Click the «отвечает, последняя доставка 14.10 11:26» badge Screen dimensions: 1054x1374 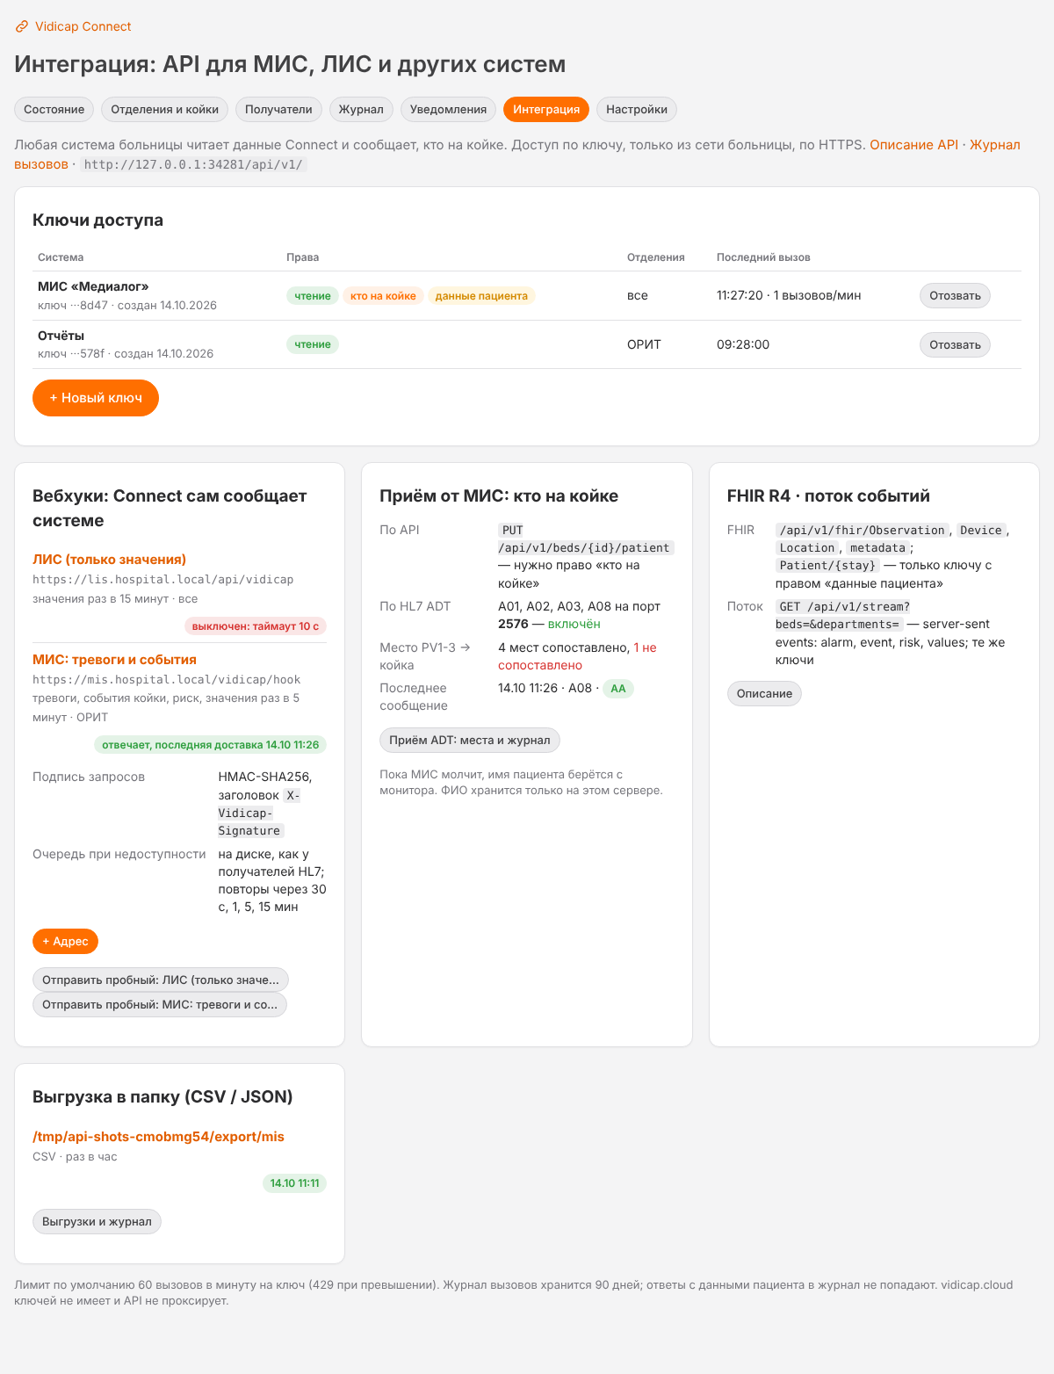click(211, 745)
